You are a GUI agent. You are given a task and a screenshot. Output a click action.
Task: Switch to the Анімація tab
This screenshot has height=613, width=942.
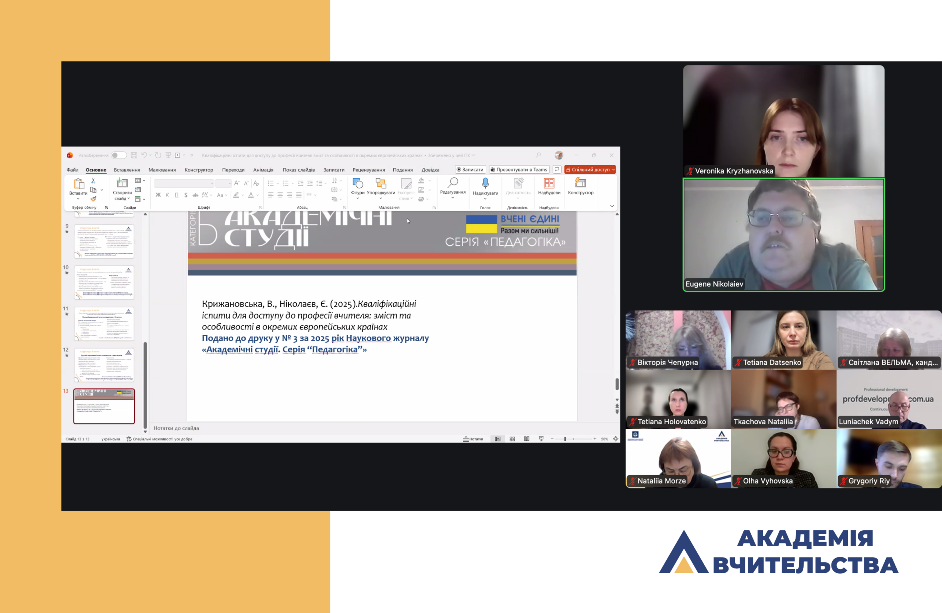pos(263,170)
